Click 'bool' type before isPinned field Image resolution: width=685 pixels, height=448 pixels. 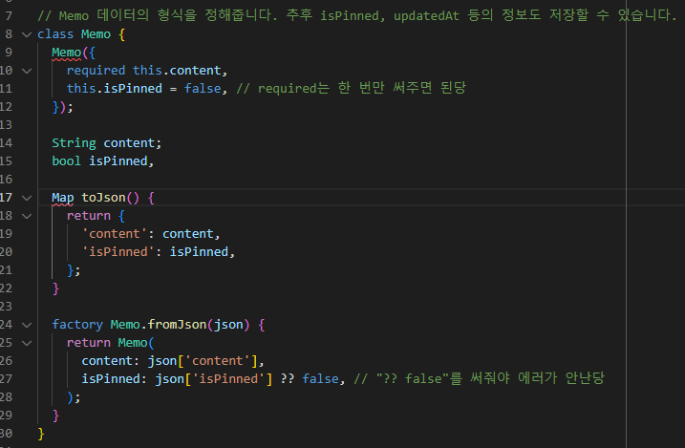67,161
